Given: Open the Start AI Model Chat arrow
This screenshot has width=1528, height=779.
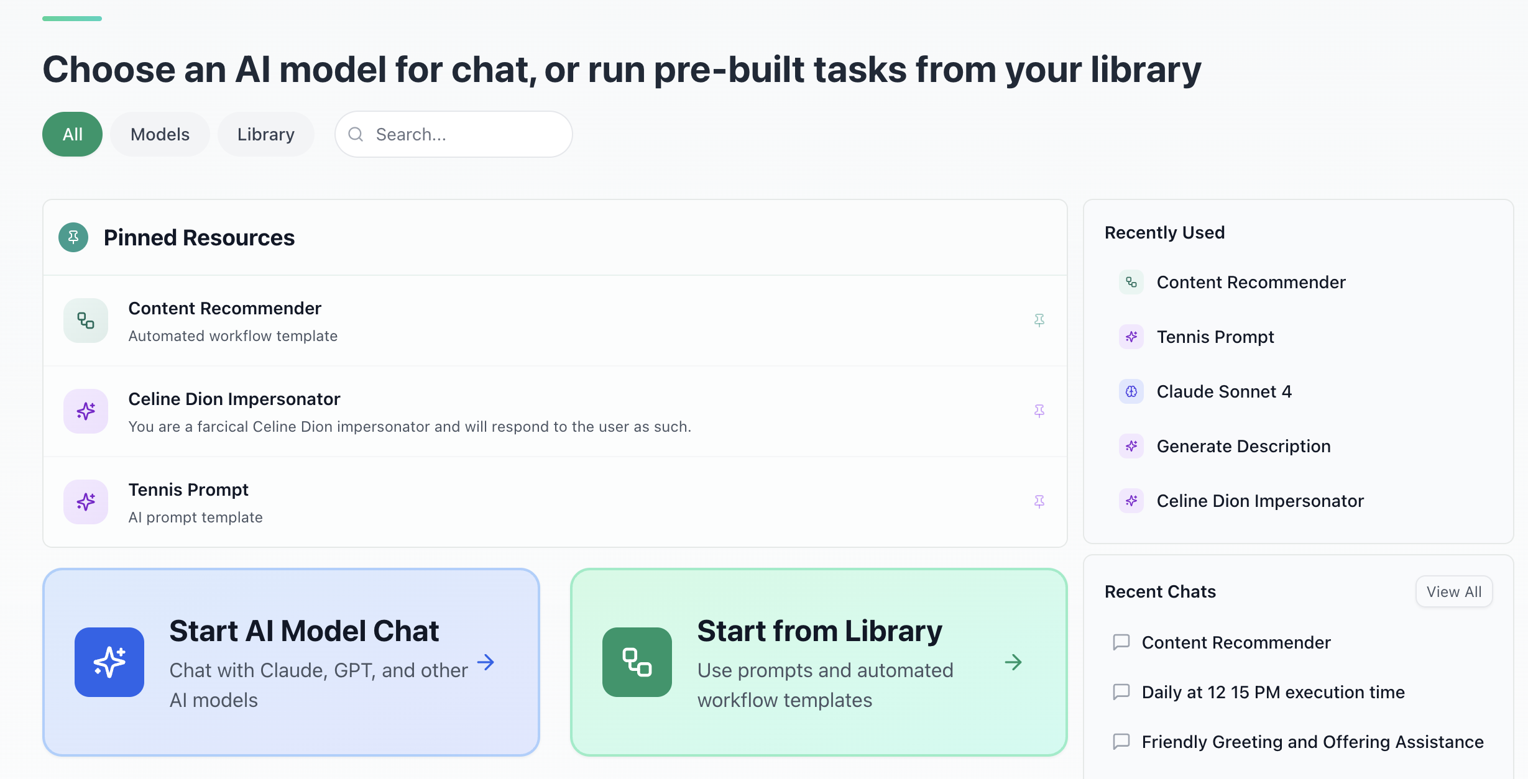Looking at the screenshot, I should 486,662.
